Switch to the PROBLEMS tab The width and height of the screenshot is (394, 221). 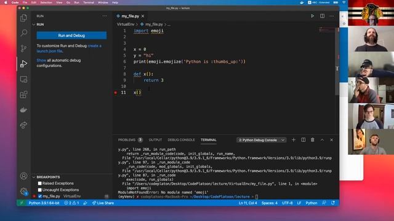127,140
